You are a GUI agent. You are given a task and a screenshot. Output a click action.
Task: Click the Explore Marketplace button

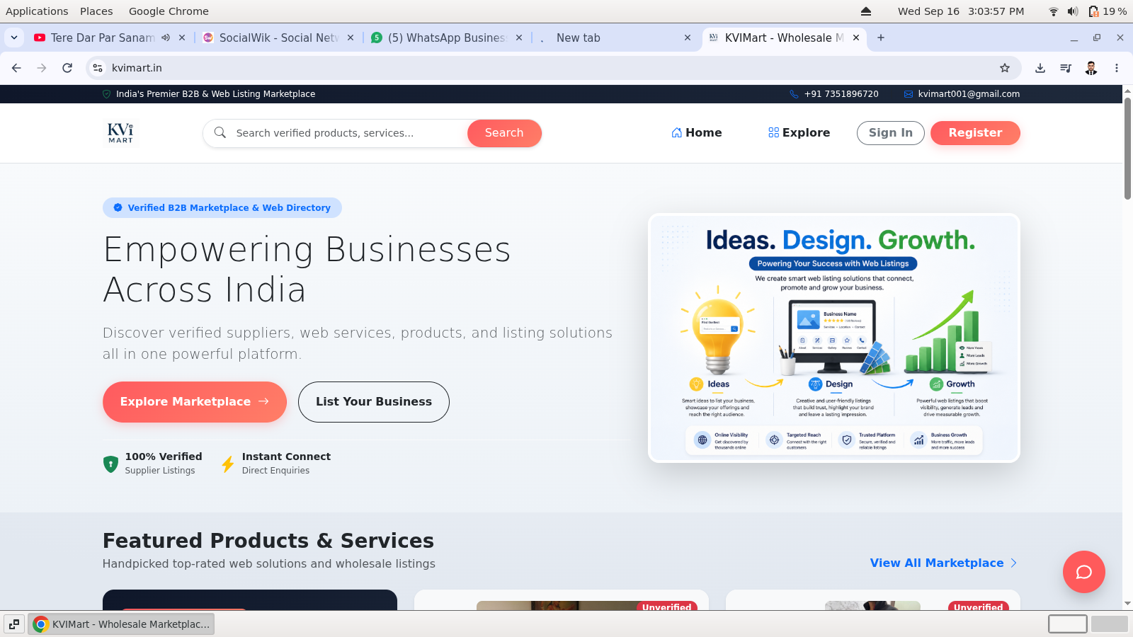[195, 402]
